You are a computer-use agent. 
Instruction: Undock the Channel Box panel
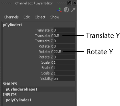70,3
